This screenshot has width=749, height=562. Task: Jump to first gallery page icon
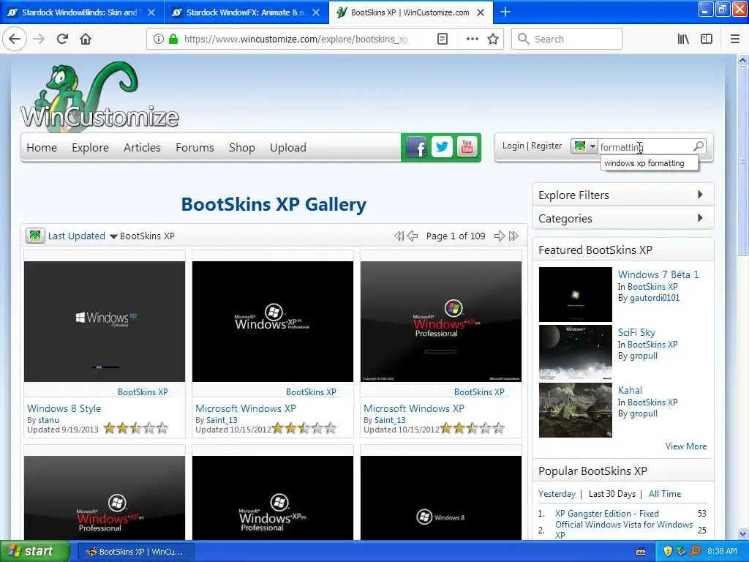pos(399,236)
